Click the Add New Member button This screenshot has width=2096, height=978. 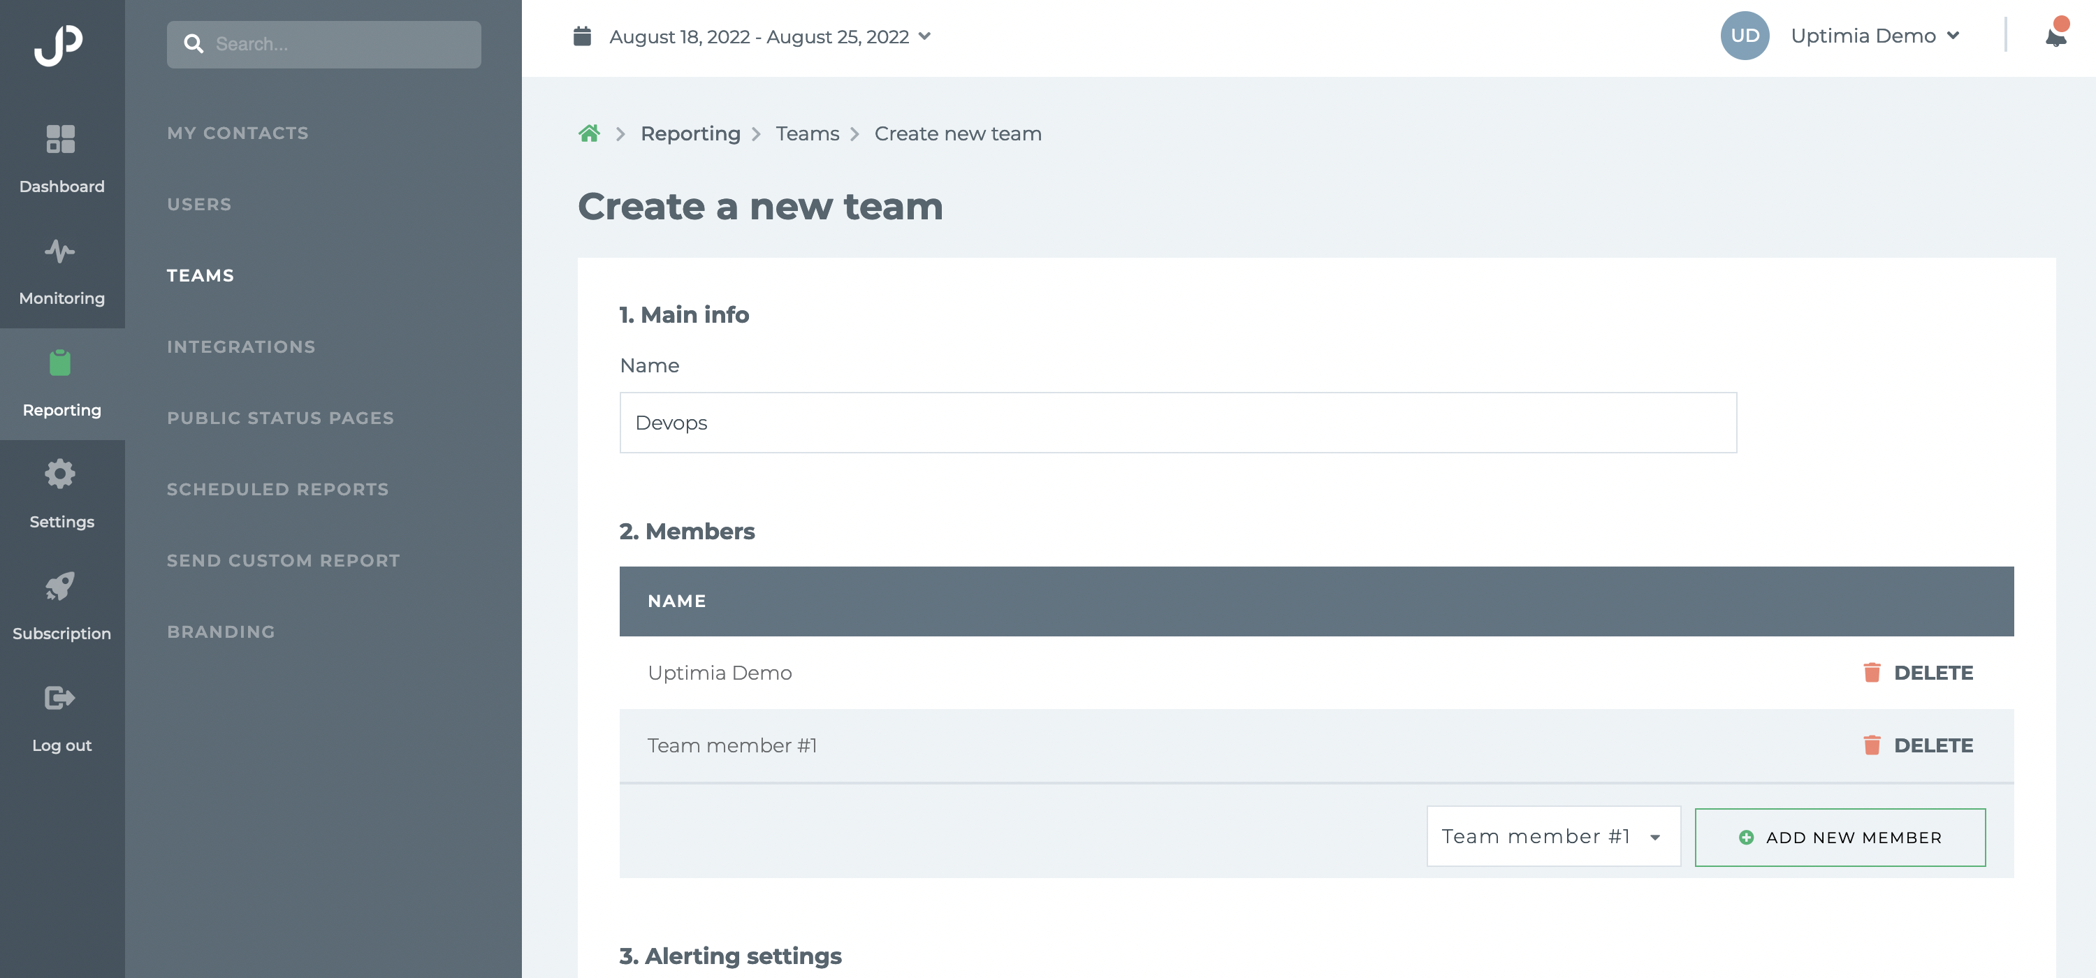(1840, 838)
